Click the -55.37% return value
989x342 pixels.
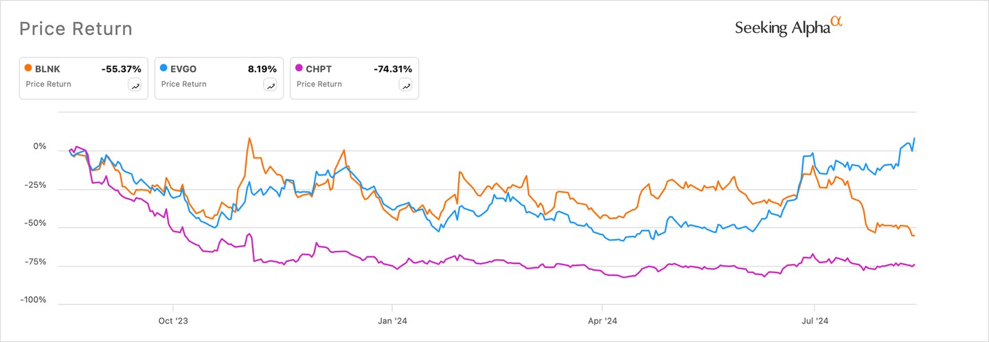(121, 69)
